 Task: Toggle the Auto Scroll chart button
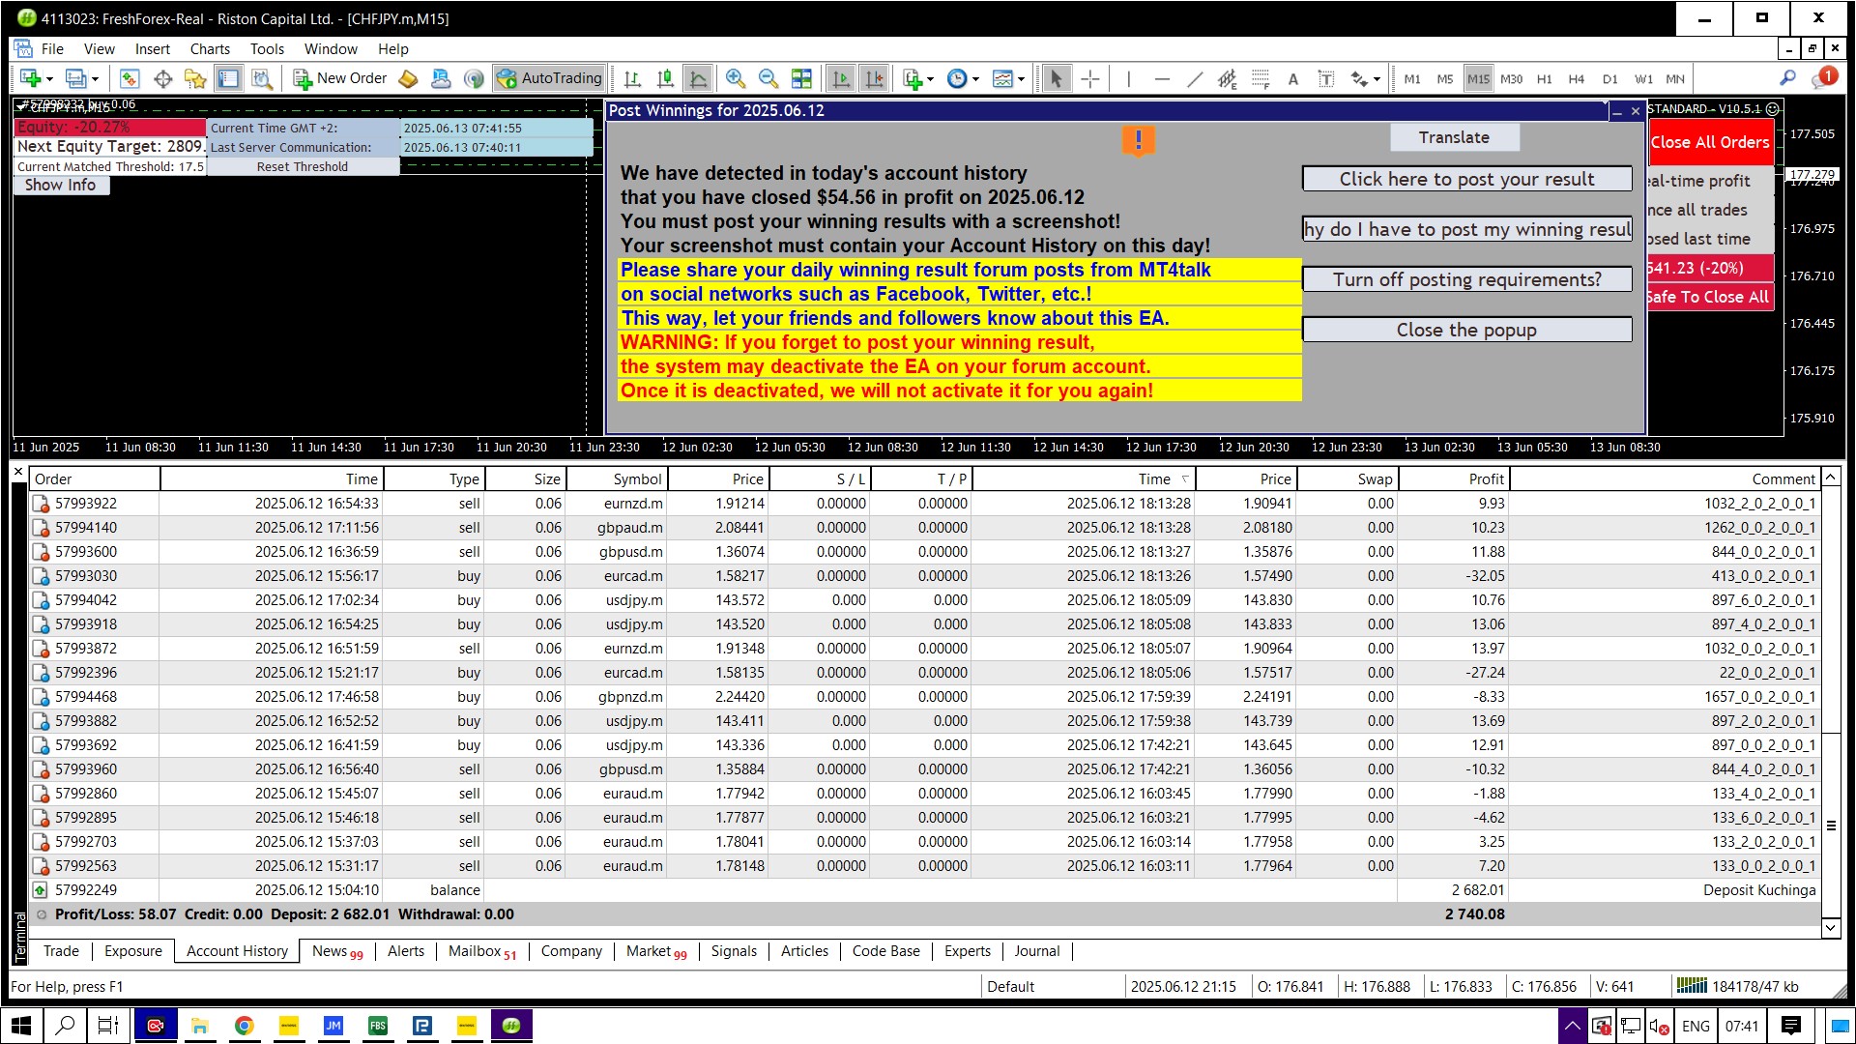pyautogui.click(x=841, y=79)
